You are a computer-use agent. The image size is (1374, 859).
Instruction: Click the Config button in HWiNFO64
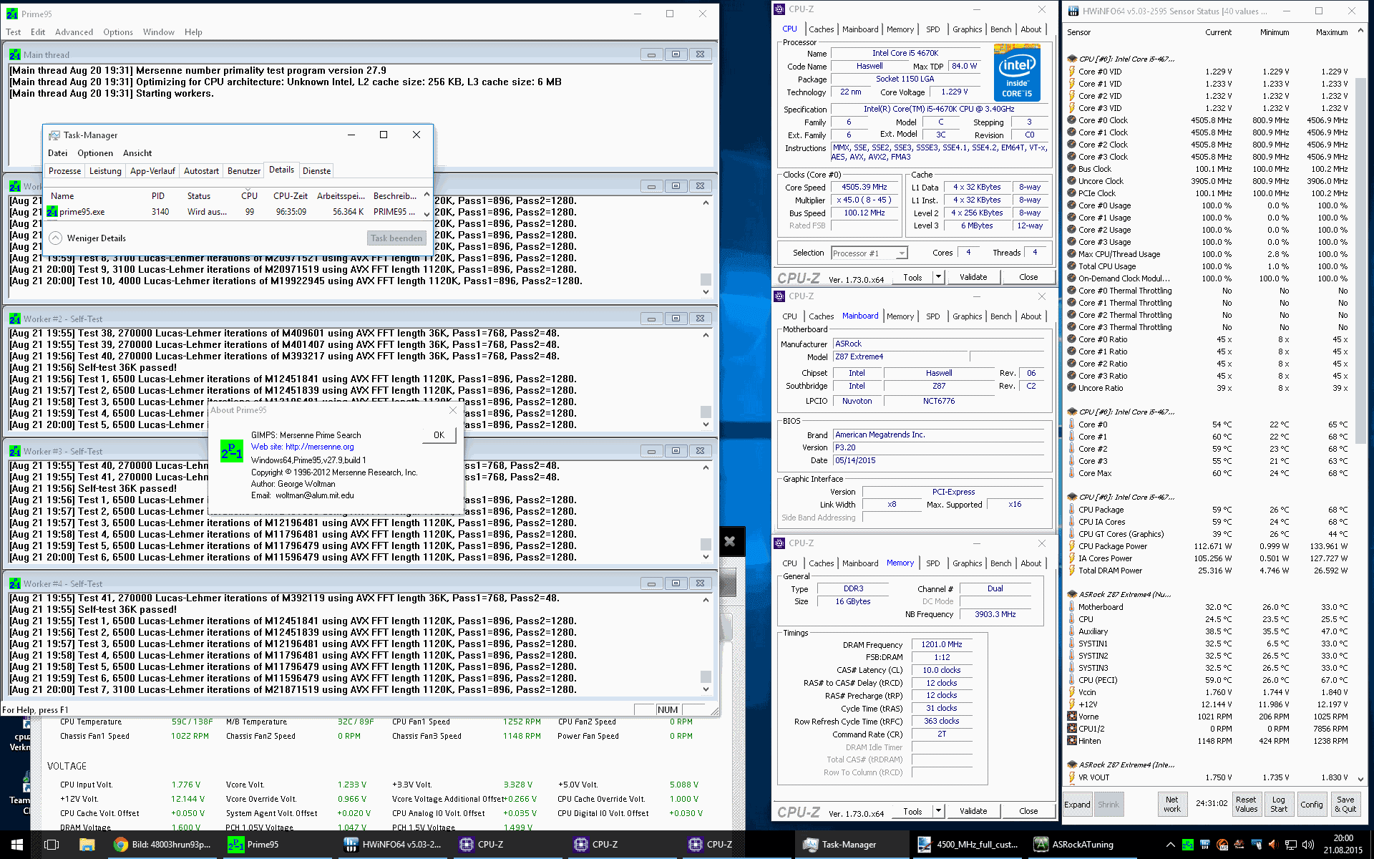pyautogui.click(x=1312, y=805)
